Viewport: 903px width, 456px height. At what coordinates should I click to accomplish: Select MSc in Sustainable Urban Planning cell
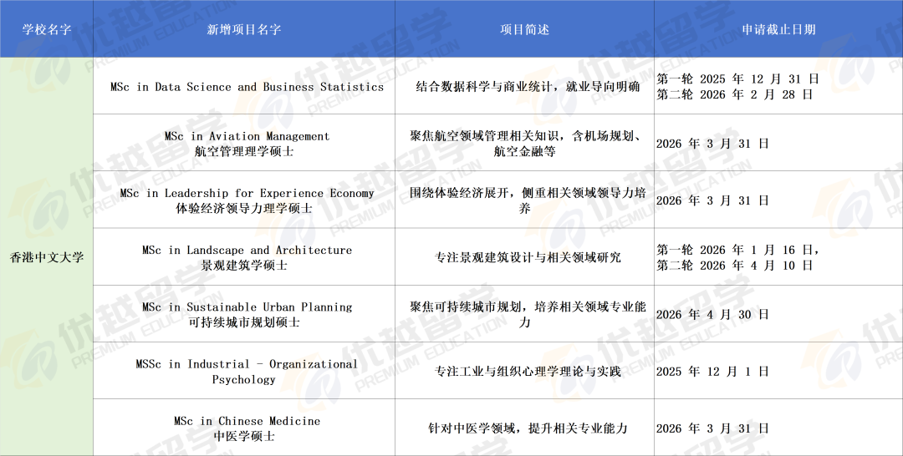coord(247,314)
